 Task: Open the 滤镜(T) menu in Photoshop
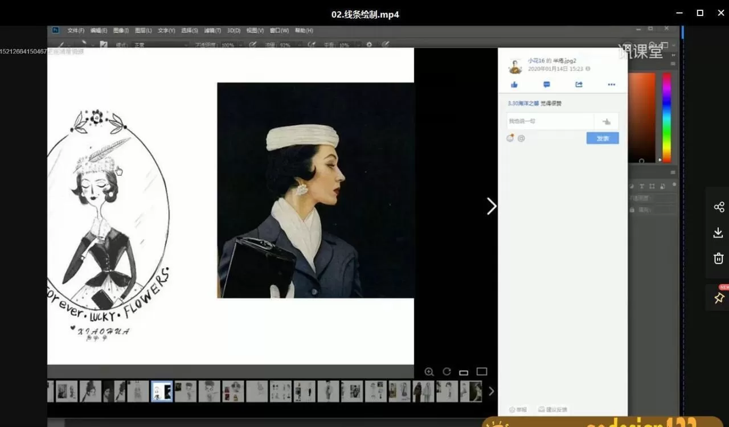tap(212, 31)
